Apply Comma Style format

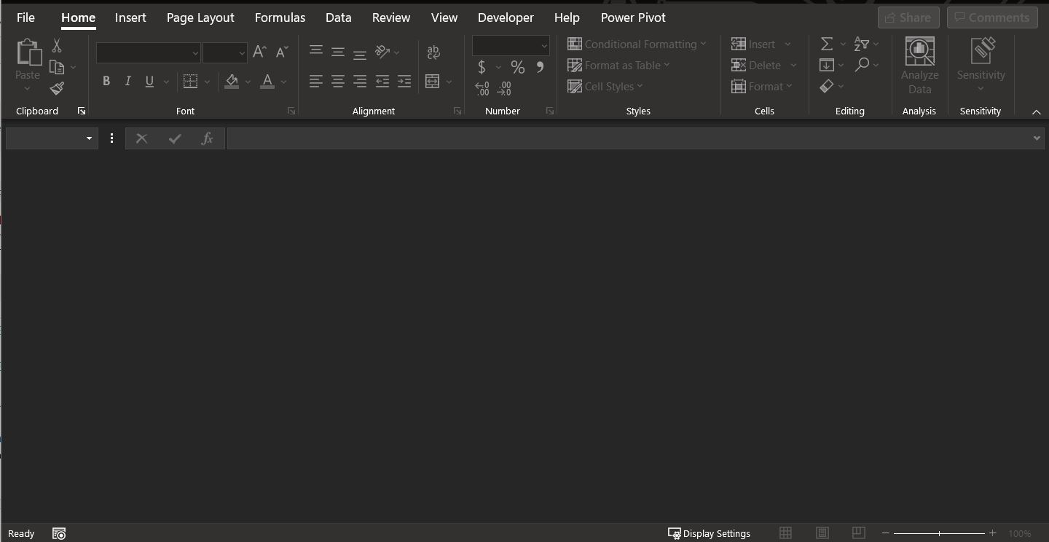[540, 66]
